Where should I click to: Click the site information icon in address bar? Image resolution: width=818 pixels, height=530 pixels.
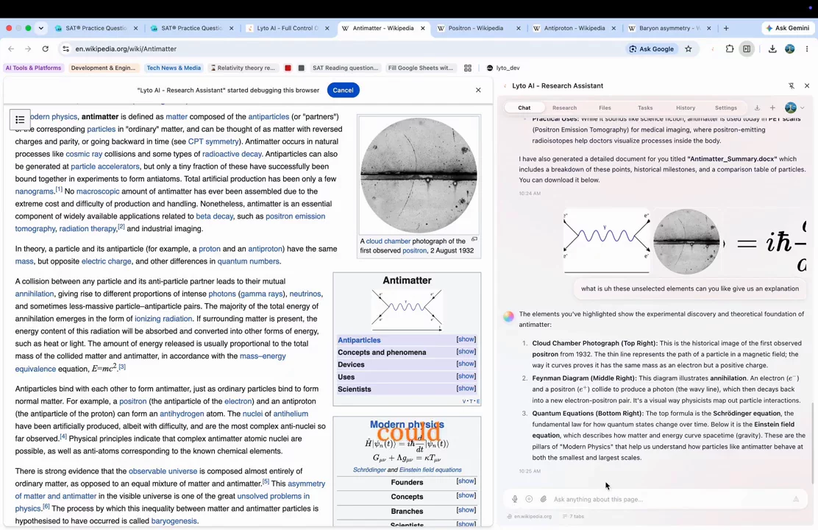tap(65, 49)
